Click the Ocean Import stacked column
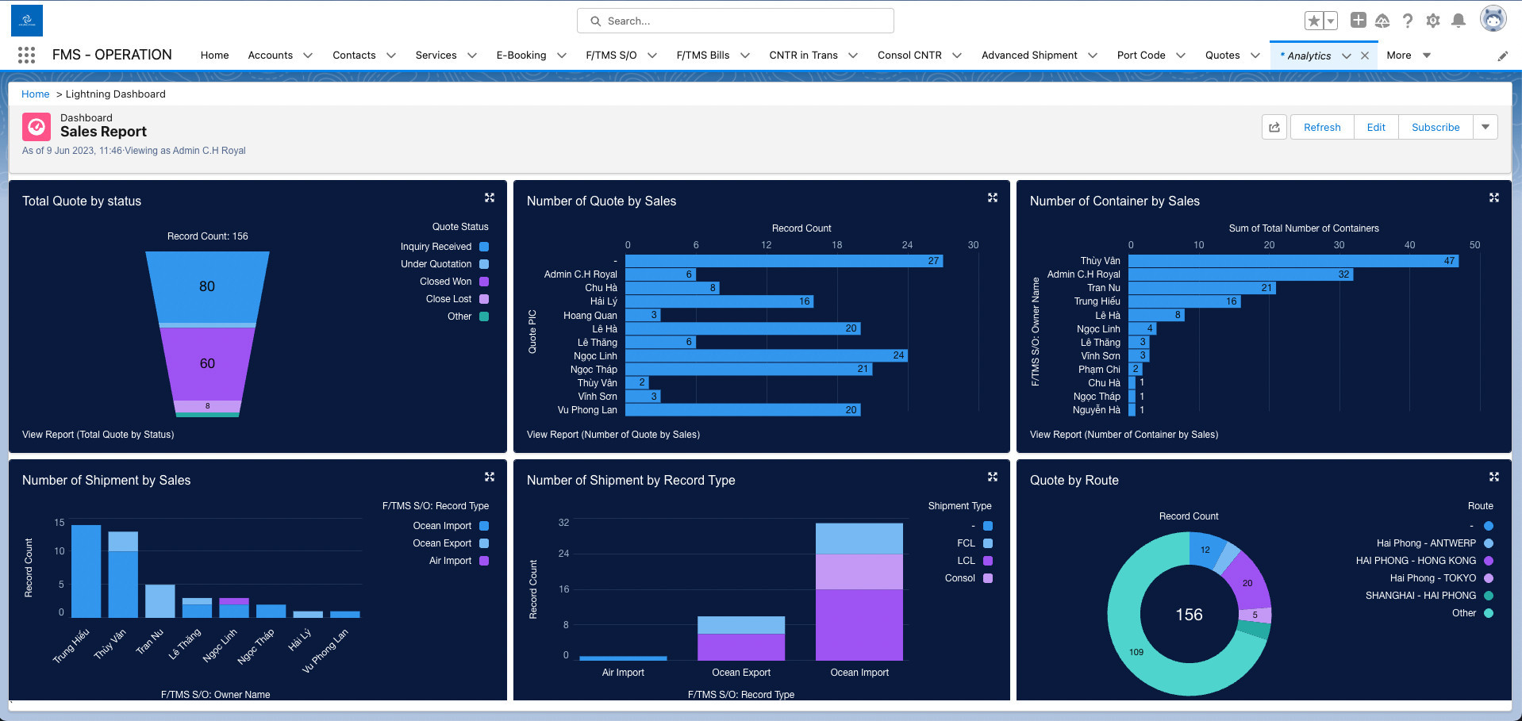This screenshot has height=721, width=1522. (859, 592)
